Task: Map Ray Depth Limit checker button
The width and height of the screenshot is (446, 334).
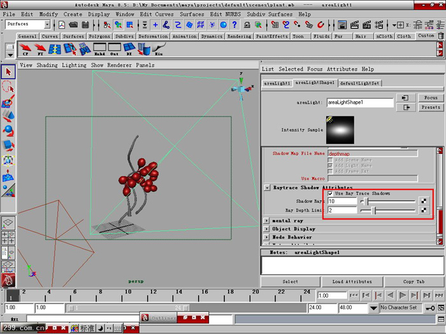Action: coord(424,210)
